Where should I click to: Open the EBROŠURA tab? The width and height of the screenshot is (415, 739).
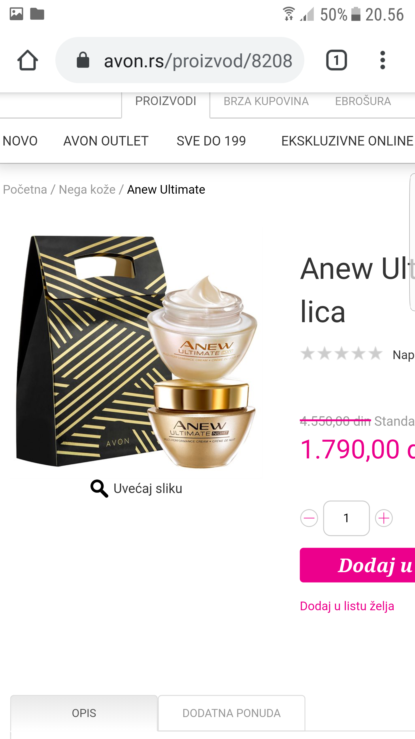[363, 101]
